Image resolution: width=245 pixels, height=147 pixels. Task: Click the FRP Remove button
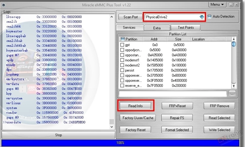tap(219, 106)
